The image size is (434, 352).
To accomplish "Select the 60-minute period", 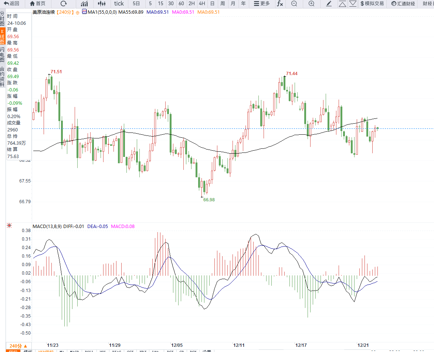I will coord(181,4).
